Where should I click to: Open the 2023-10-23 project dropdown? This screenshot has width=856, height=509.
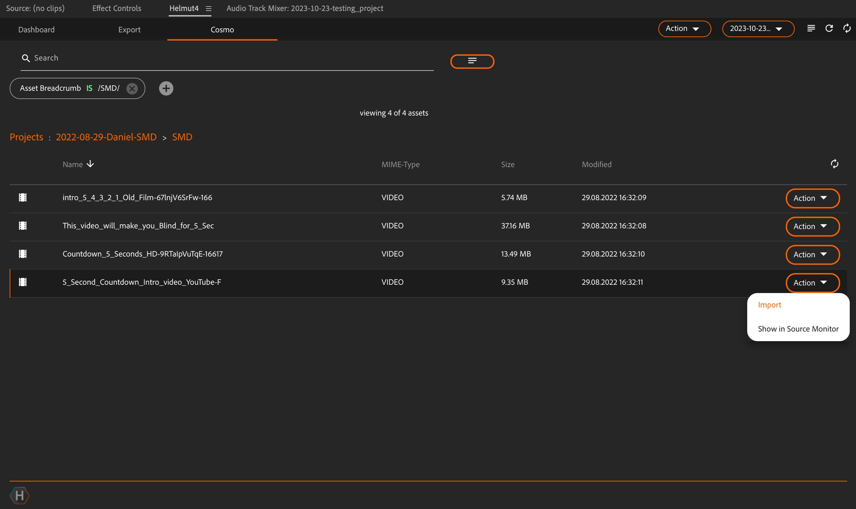(758, 29)
